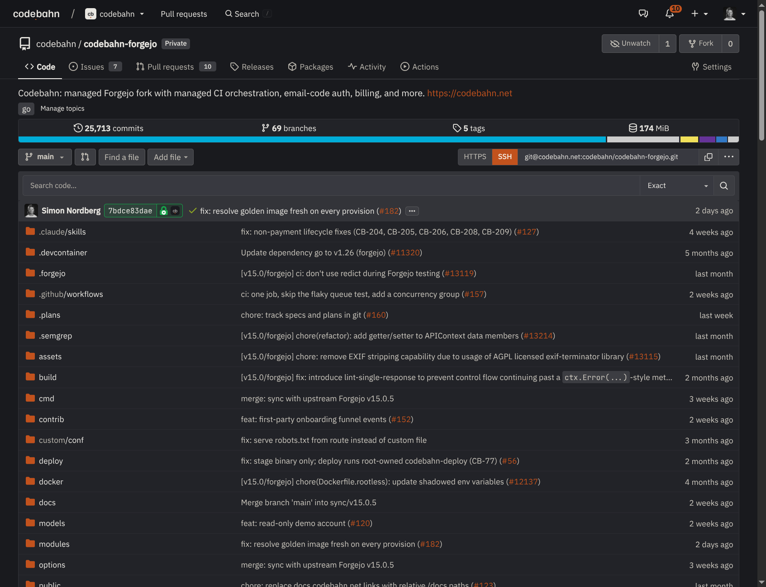Click the watchers count of 1

tap(667, 43)
